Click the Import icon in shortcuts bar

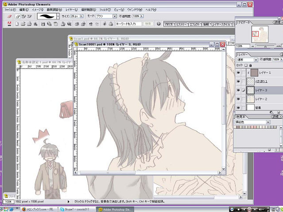coord(35,24)
